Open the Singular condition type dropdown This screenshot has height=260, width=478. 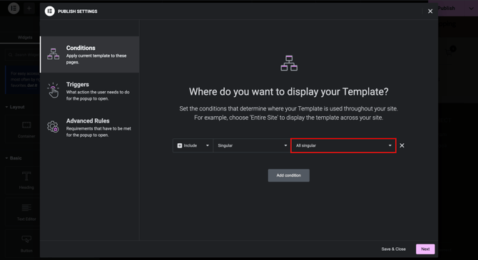pos(252,145)
